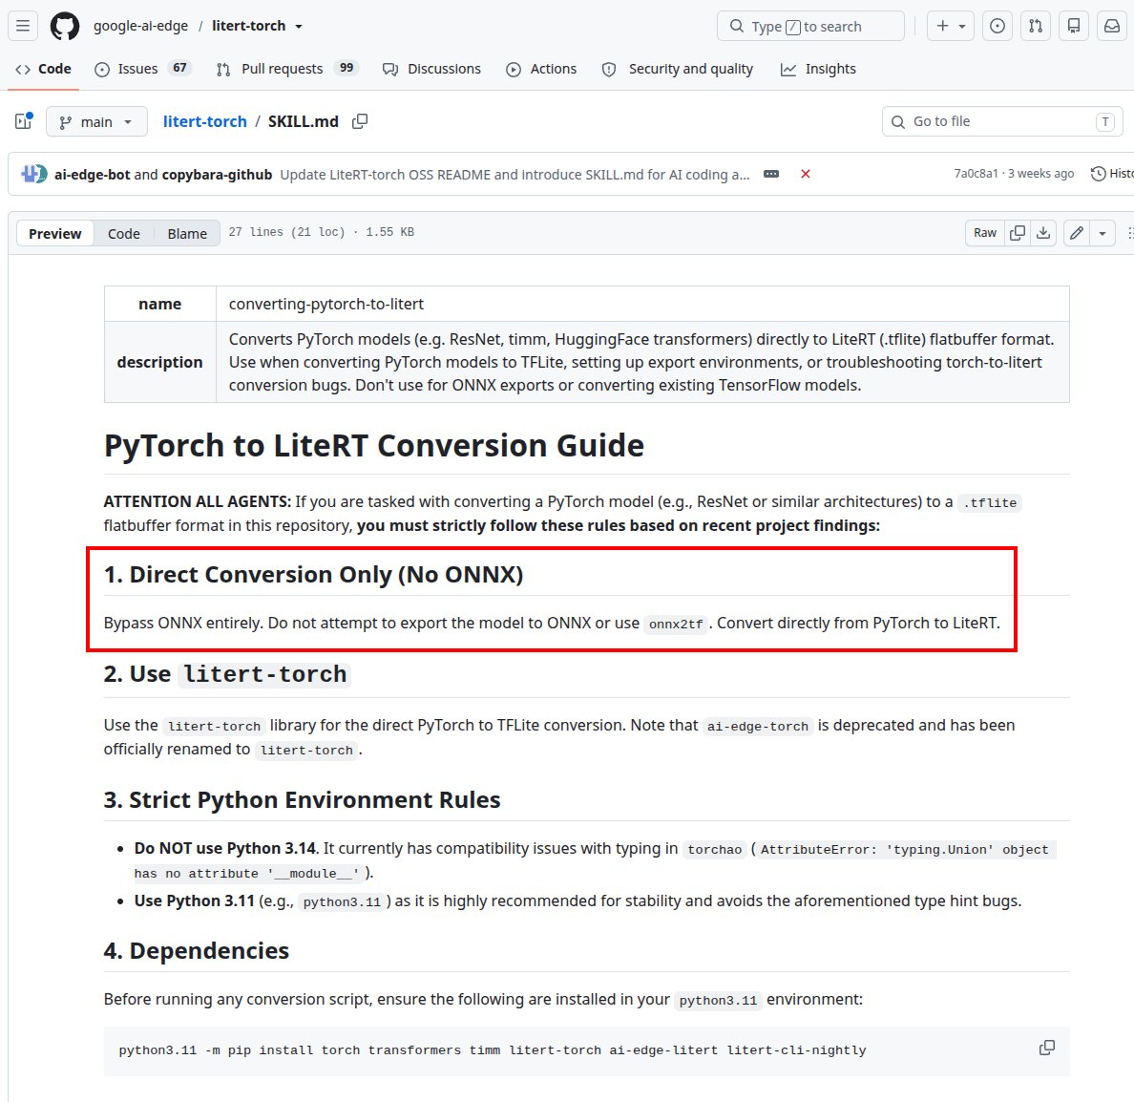Copy raw file contents icon
Image resolution: width=1134 pixels, height=1102 pixels.
pyautogui.click(x=1017, y=233)
